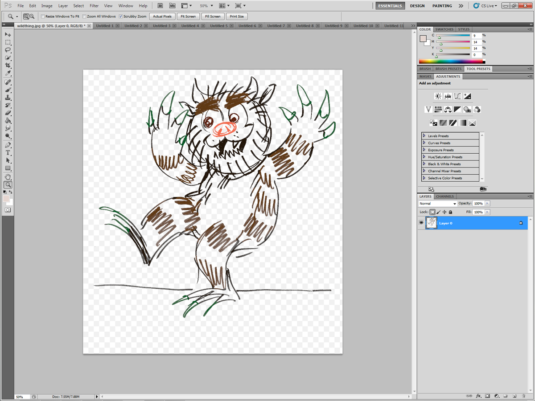
Task: Click the Fit Screen button
Action: pyautogui.click(x=188, y=16)
